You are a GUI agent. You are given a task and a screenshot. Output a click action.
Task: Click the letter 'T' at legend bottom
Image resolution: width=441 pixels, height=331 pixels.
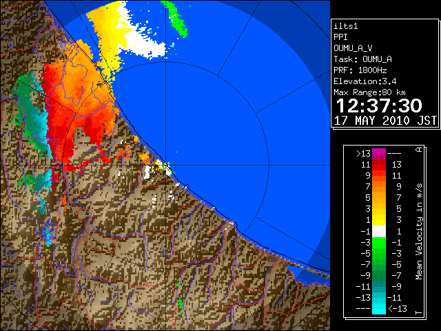point(419,312)
